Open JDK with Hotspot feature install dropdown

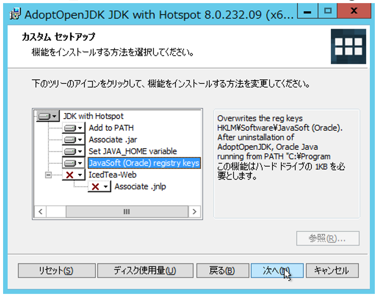click(x=48, y=117)
